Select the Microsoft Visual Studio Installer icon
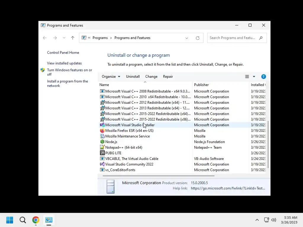303x227 pixels. tap(102, 125)
